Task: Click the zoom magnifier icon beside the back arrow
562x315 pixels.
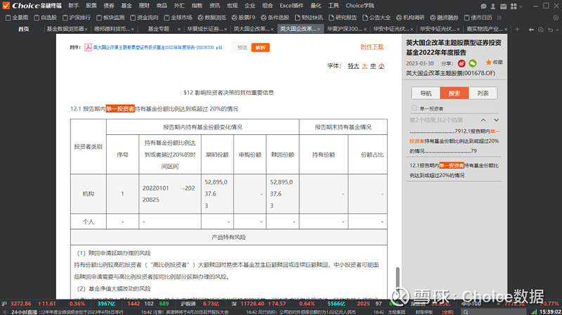Action: pos(541,30)
